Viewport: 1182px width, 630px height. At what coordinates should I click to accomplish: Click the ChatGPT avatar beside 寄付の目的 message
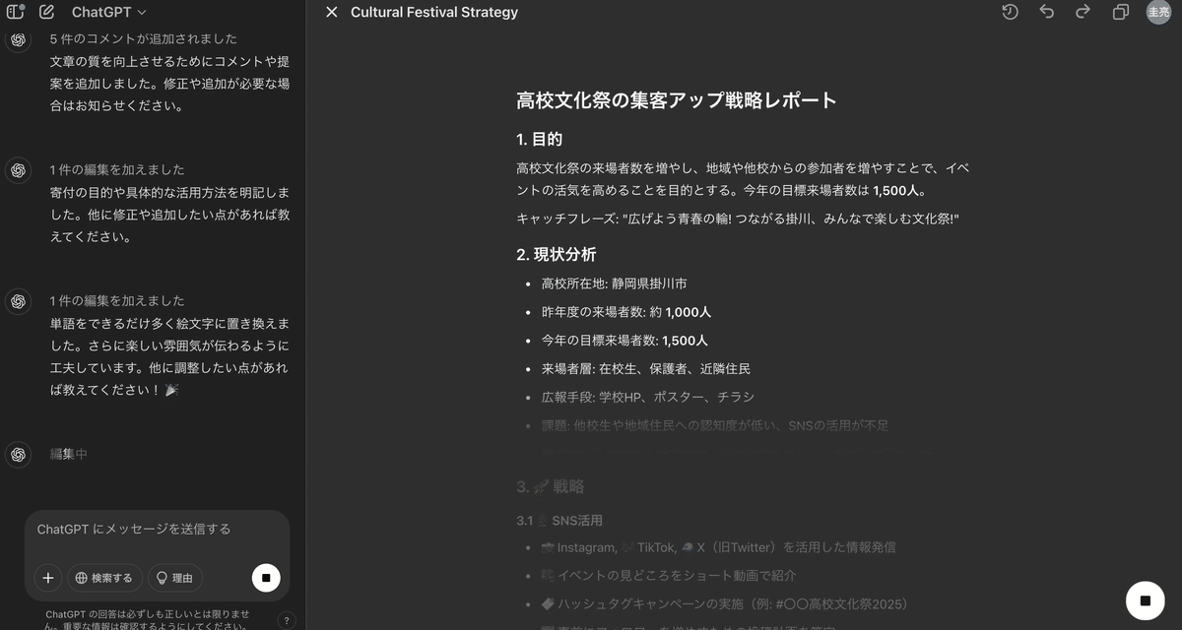18,170
